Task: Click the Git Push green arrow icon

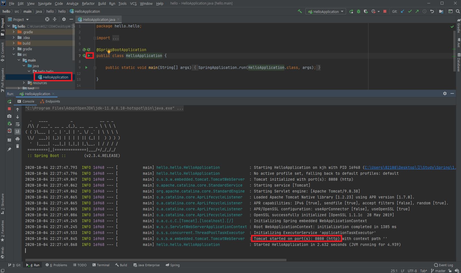Action: pyautogui.click(x=417, y=11)
